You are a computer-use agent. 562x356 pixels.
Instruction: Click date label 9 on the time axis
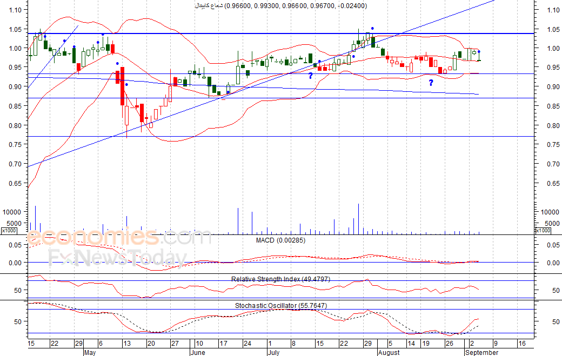pyautogui.click(x=496, y=344)
